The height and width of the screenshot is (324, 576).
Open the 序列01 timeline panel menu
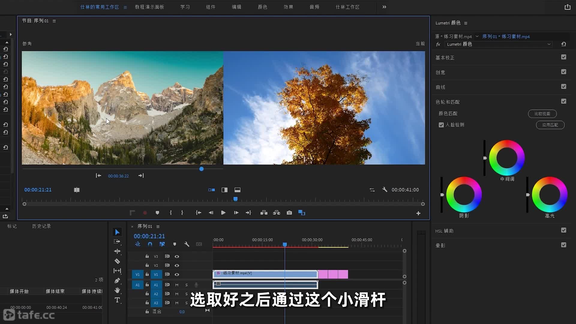[158, 226]
